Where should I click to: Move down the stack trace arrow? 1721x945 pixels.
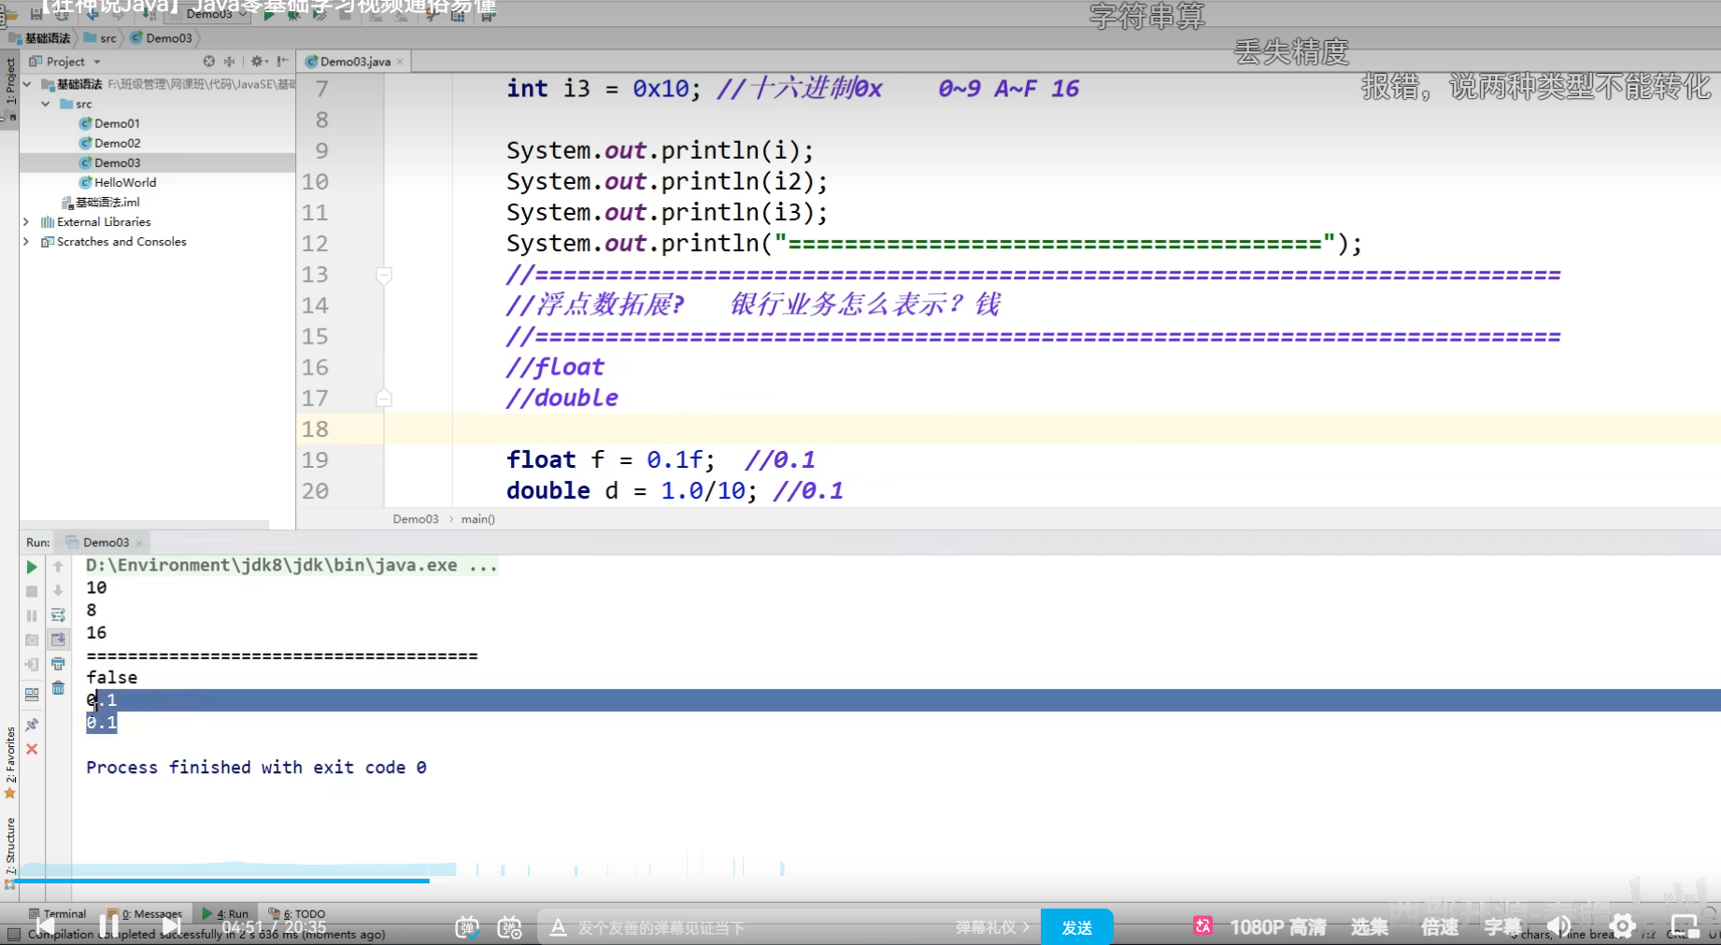[x=58, y=591]
